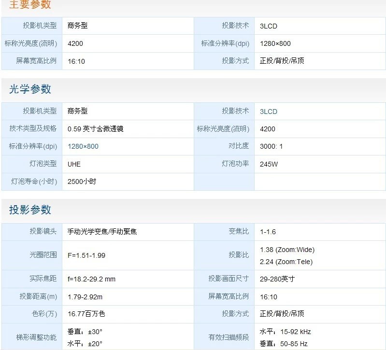The image size is (386, 350).
Task: Select the 1-1.6 zoom ratio value
Action: [x=268, y=232]
